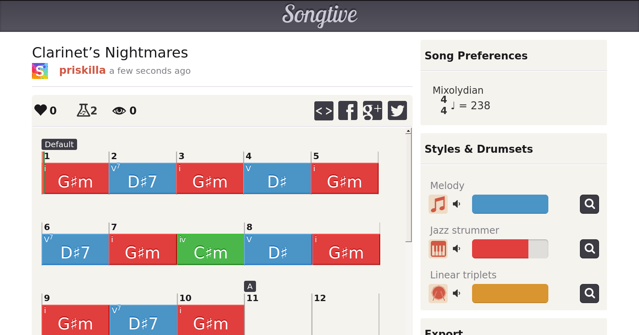
Task: Click the Linear triplets drum icon
Action: coord(438,294)
